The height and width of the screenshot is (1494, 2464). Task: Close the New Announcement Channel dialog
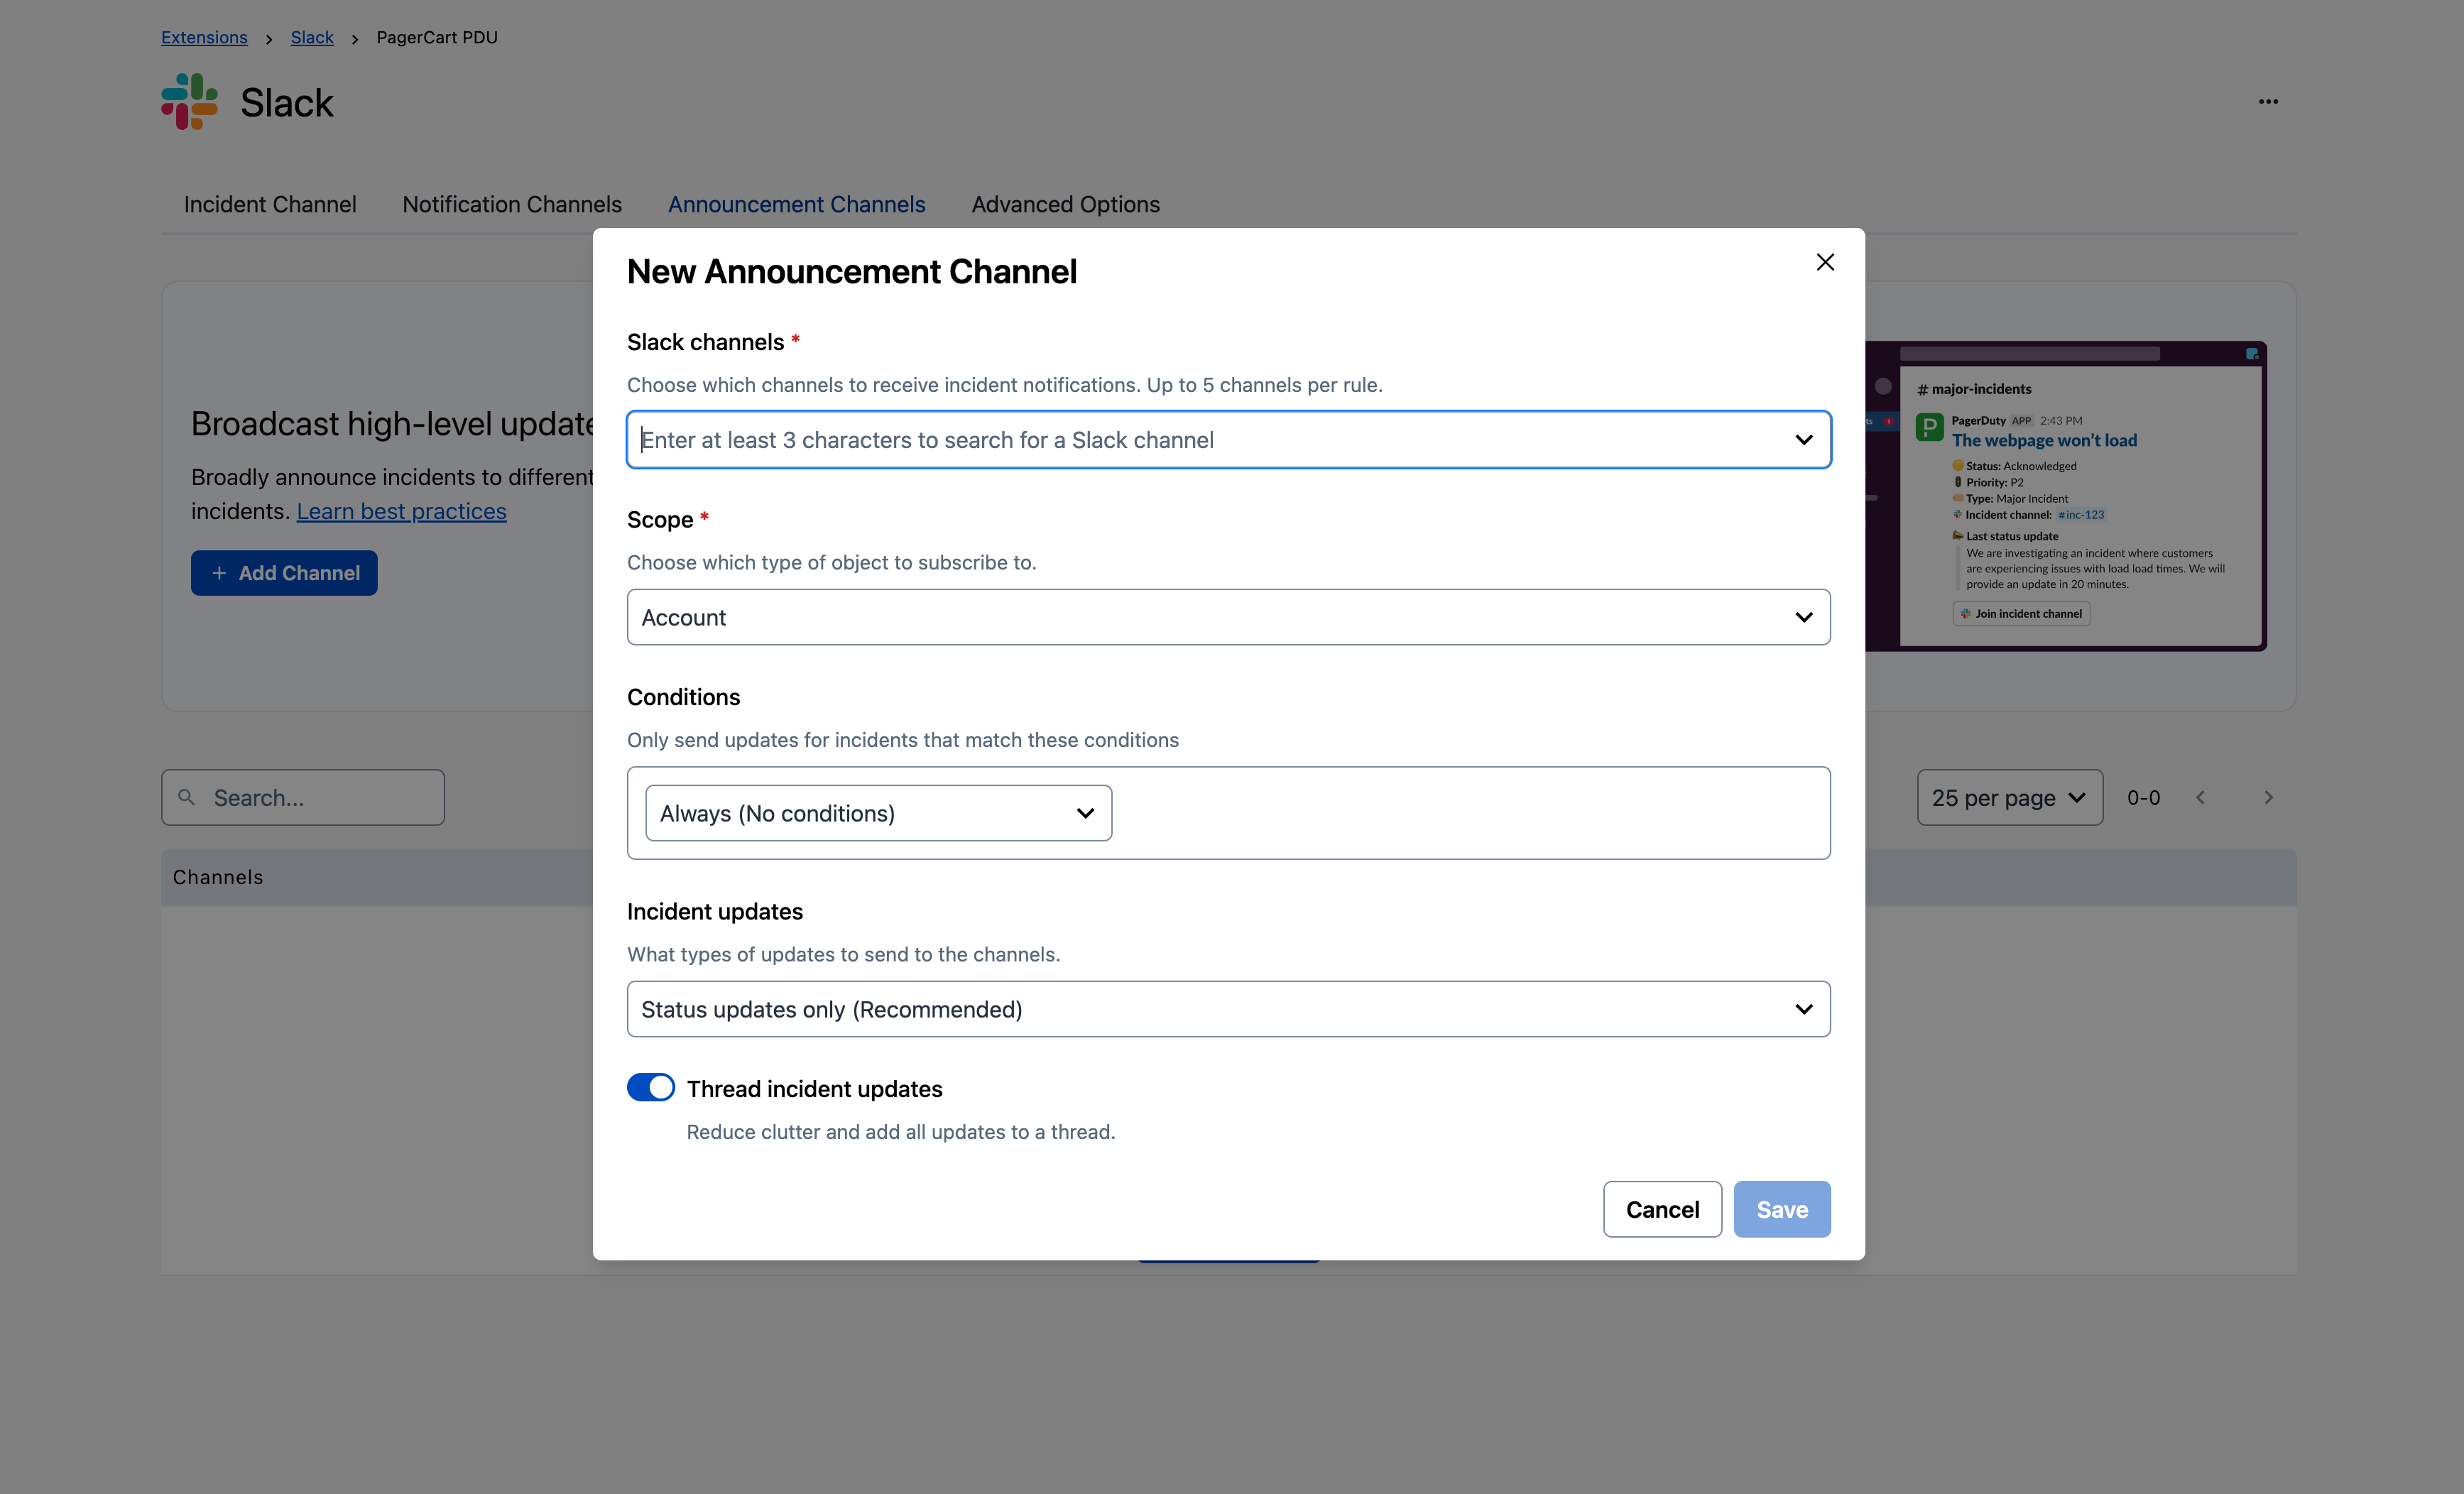tap(1825, 262)
